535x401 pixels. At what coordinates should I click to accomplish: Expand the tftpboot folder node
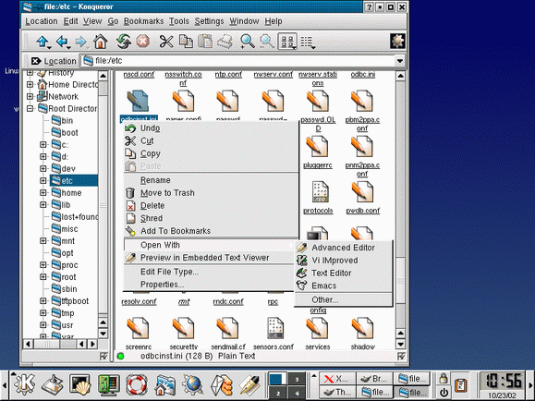click(43, 301)
